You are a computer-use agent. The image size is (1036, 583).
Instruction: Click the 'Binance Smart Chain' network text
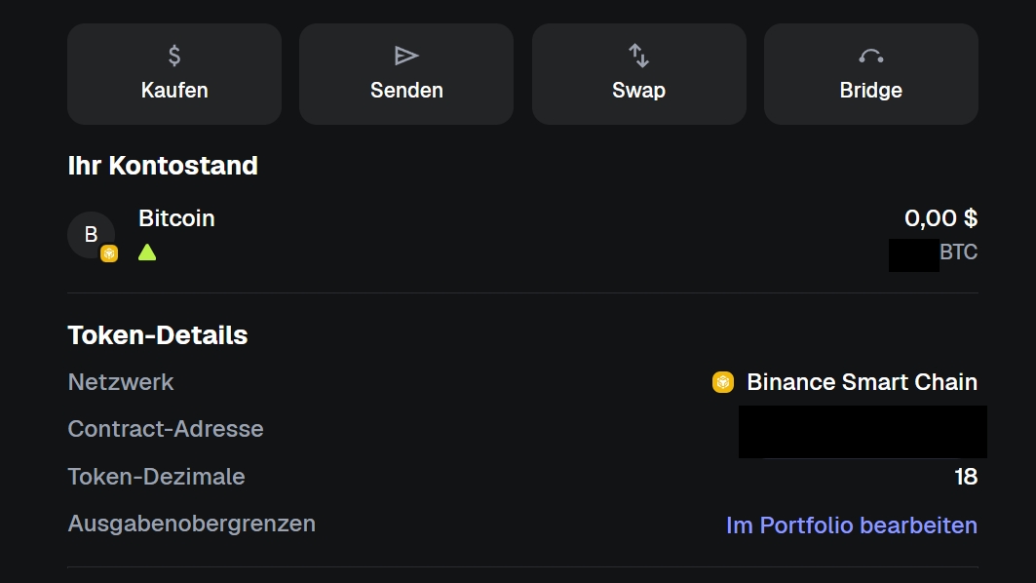click(x=862, y=382)
